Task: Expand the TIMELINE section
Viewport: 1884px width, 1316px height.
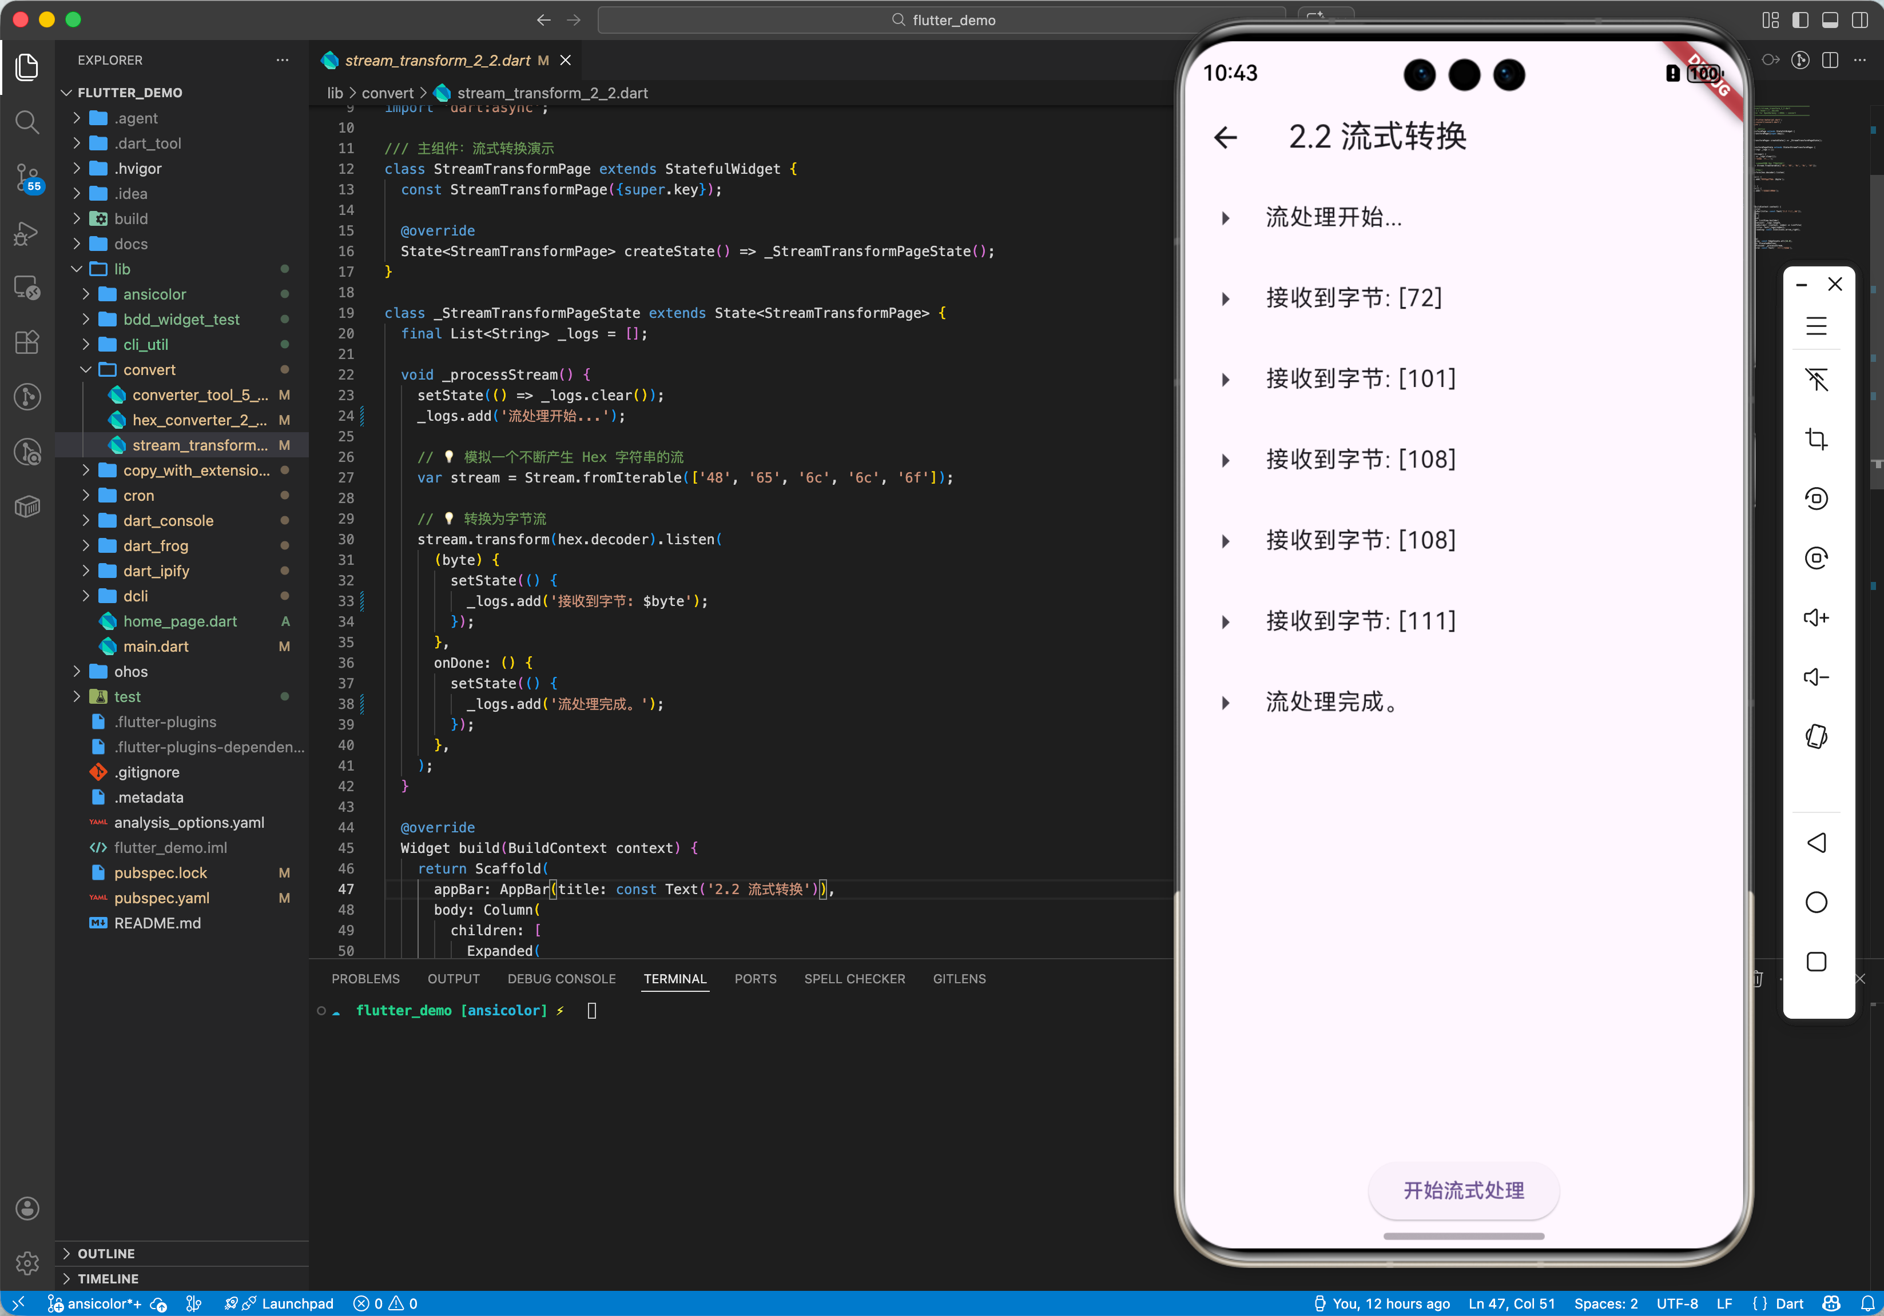Action: click(x=181, y=1278)
